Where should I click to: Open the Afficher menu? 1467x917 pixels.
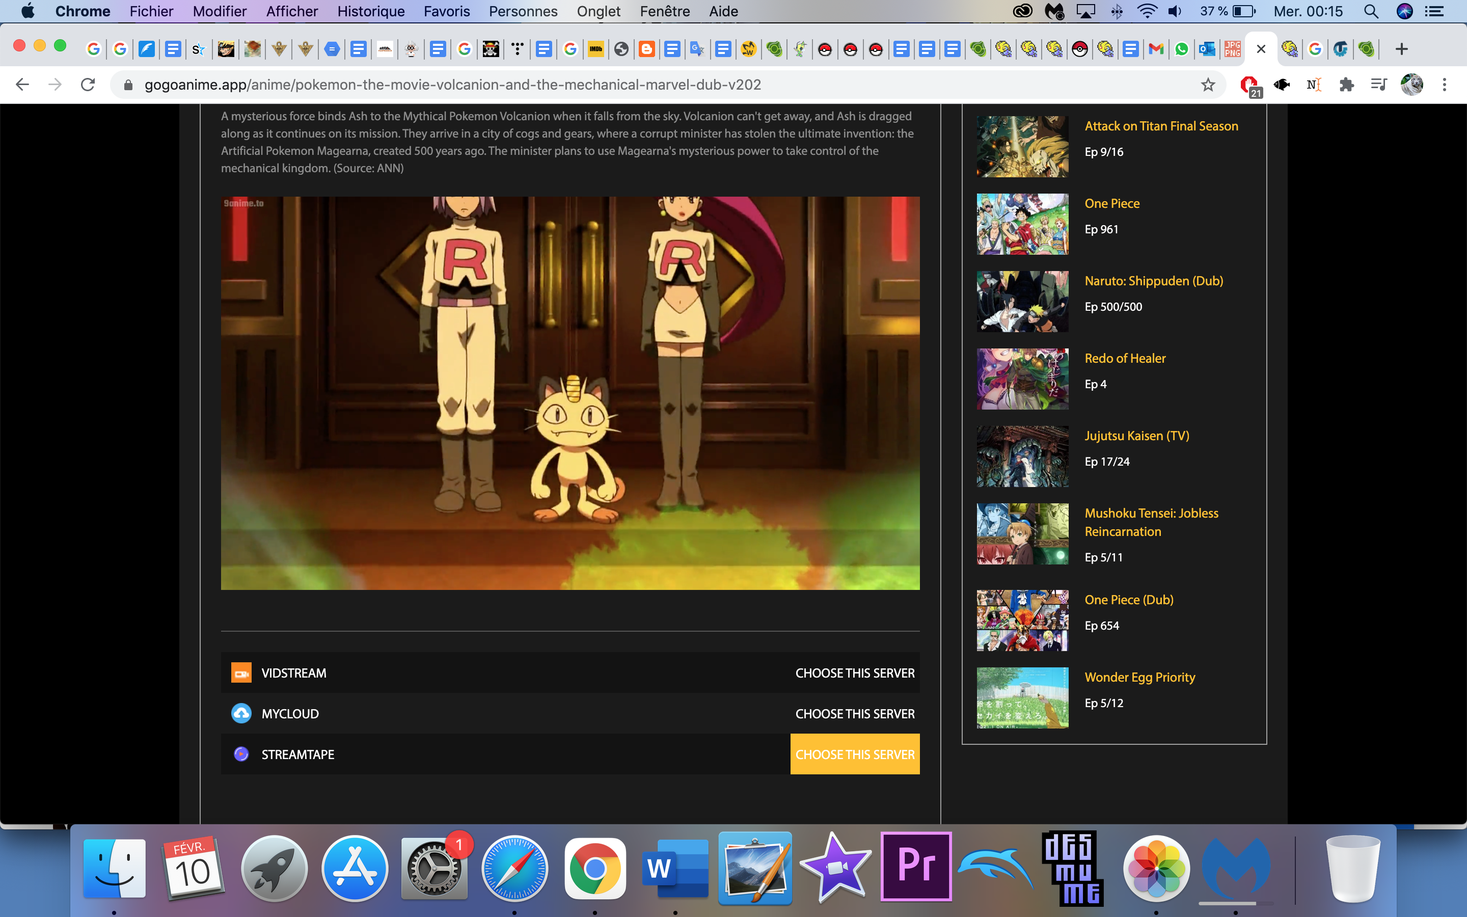(x=291, y=11)
